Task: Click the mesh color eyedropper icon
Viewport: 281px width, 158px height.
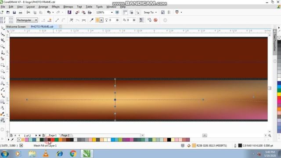Action: [x=92, y=20]
